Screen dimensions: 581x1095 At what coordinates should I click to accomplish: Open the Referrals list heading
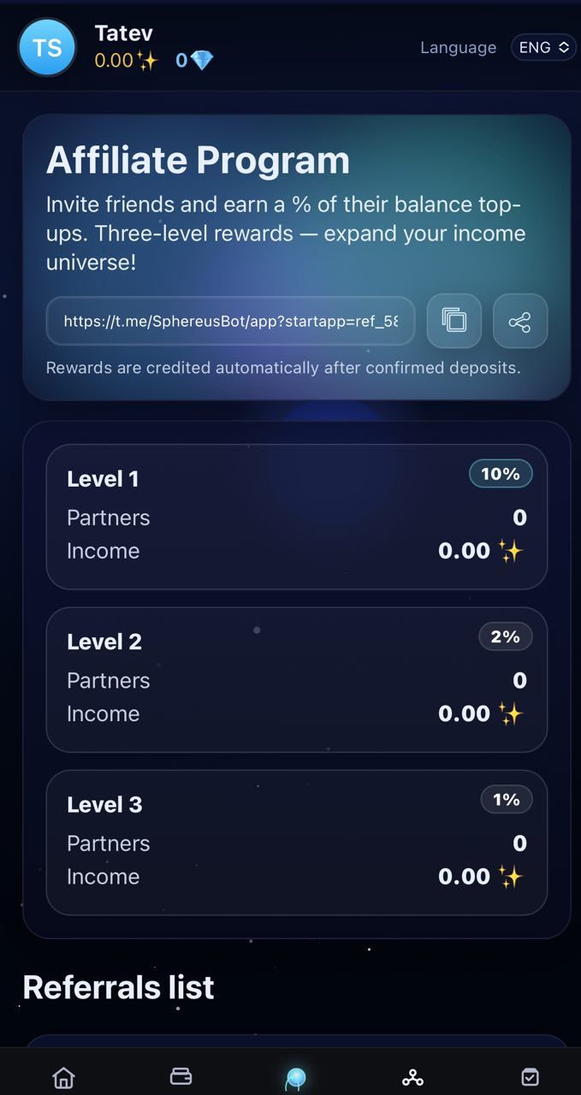119,986
